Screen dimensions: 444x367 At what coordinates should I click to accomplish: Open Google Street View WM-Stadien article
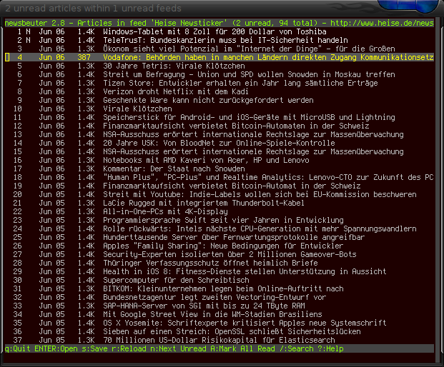pyautogui.click(x=219, y=314)
